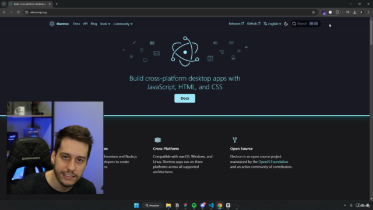The width and height of the screenshot is (373, 210).
Task: Show hidden system tray icons
Action: tap(344, 205)
